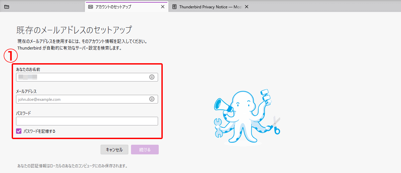This screenshot has height=173, width=401.
Task: Toggle パスワードを記憶する checkbox
Action: 19,131
